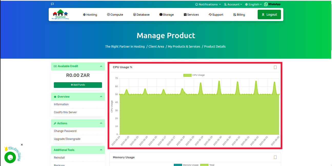The image size is (332, 166).
Task: Open the Database menu
Action: pos(142,15)
